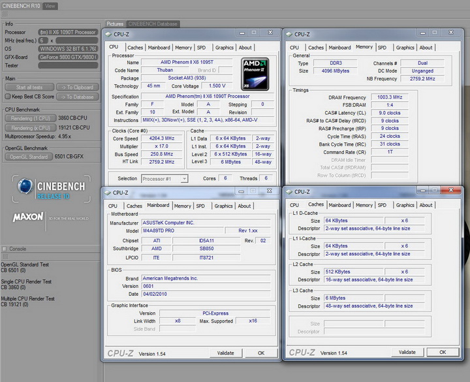This screenshot has height=382, width=470.
Task: Click OK in the Caches CPU-Z window
Action: pos(443,352)
